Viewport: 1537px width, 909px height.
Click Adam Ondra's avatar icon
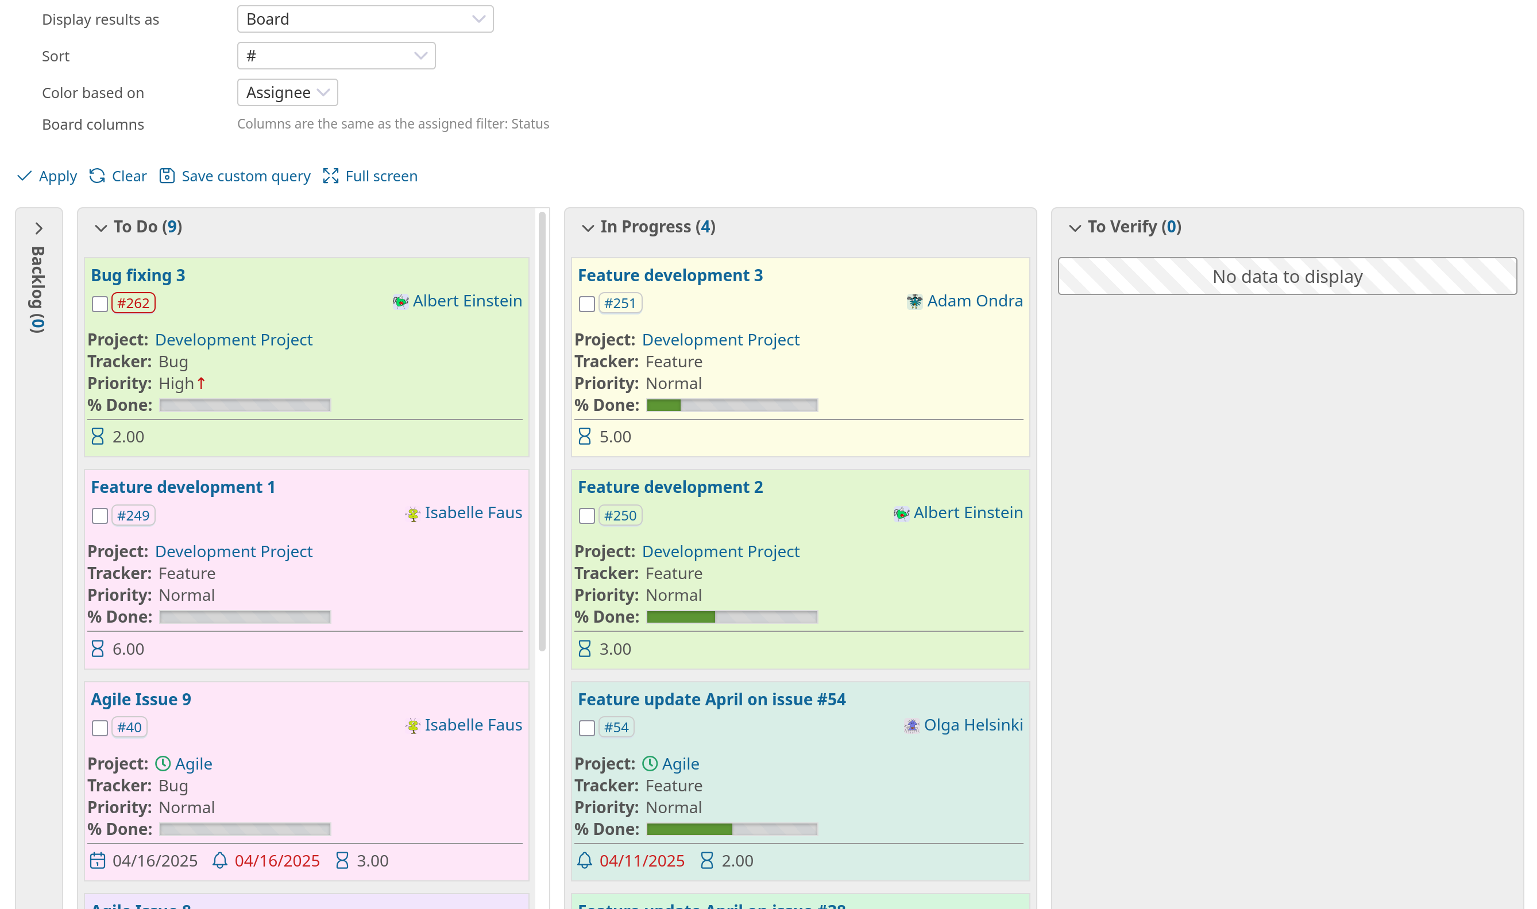pos(914,301)
